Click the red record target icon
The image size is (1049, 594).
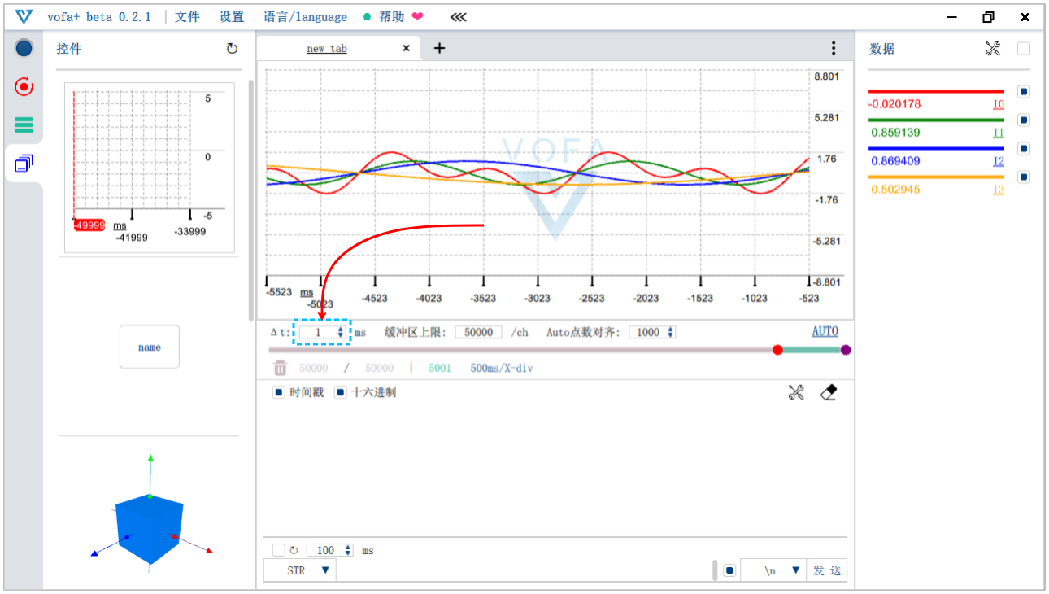point(24,87)
